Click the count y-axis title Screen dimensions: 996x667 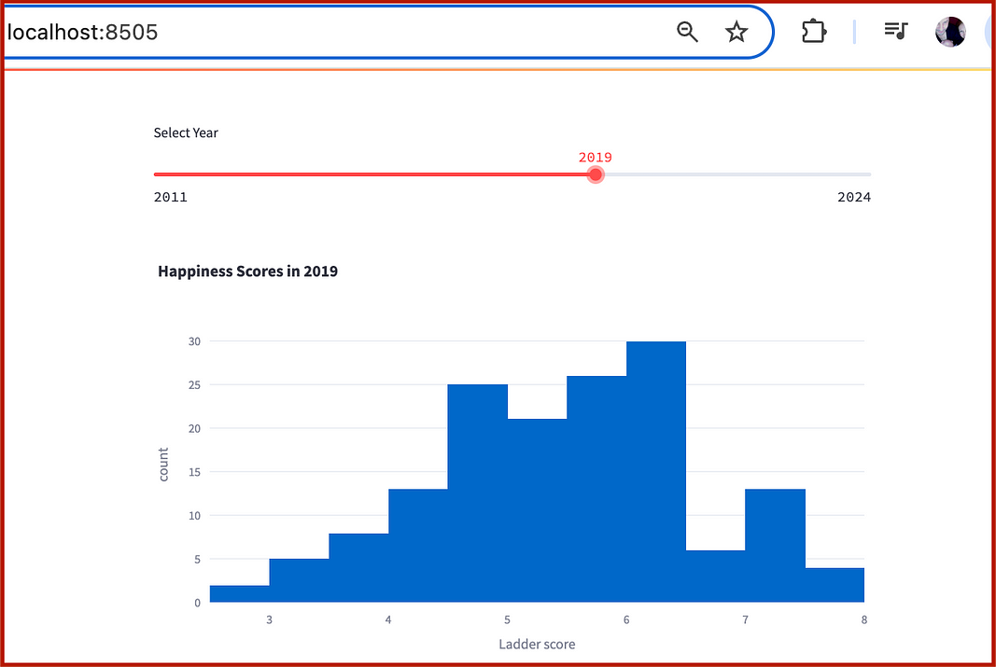163,465
